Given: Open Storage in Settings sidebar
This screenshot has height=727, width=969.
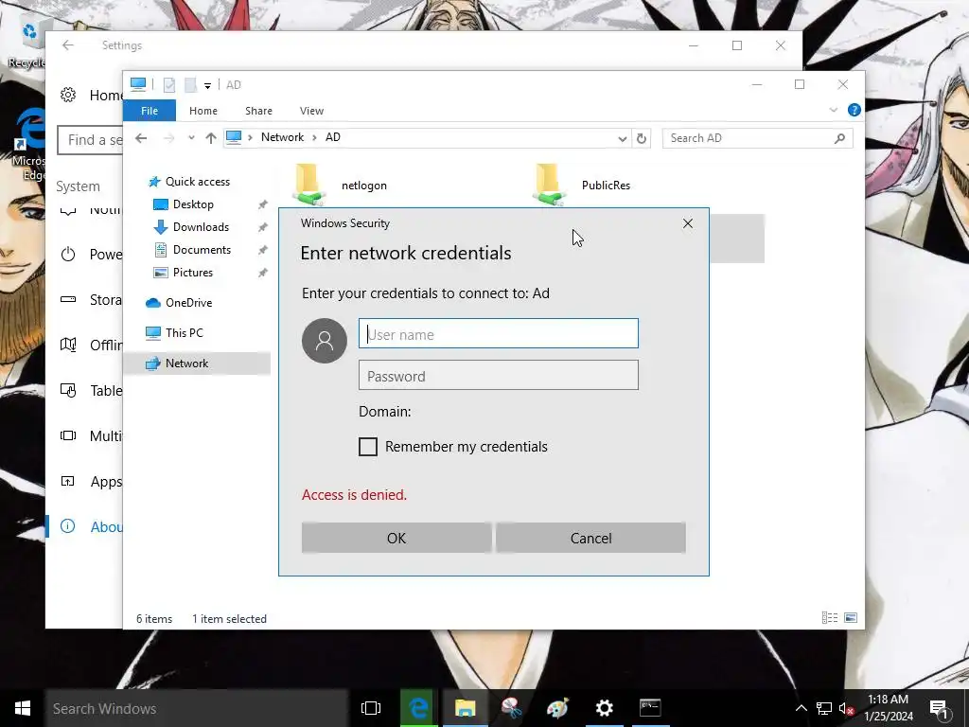Looking at the screenshot, I should coord(92,300).
